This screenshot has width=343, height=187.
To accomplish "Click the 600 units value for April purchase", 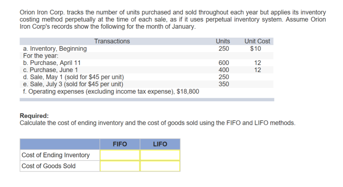I will (x=224, y=63).
